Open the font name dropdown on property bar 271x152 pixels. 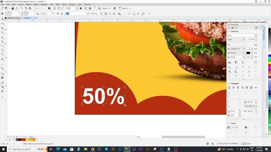point(88,14)
